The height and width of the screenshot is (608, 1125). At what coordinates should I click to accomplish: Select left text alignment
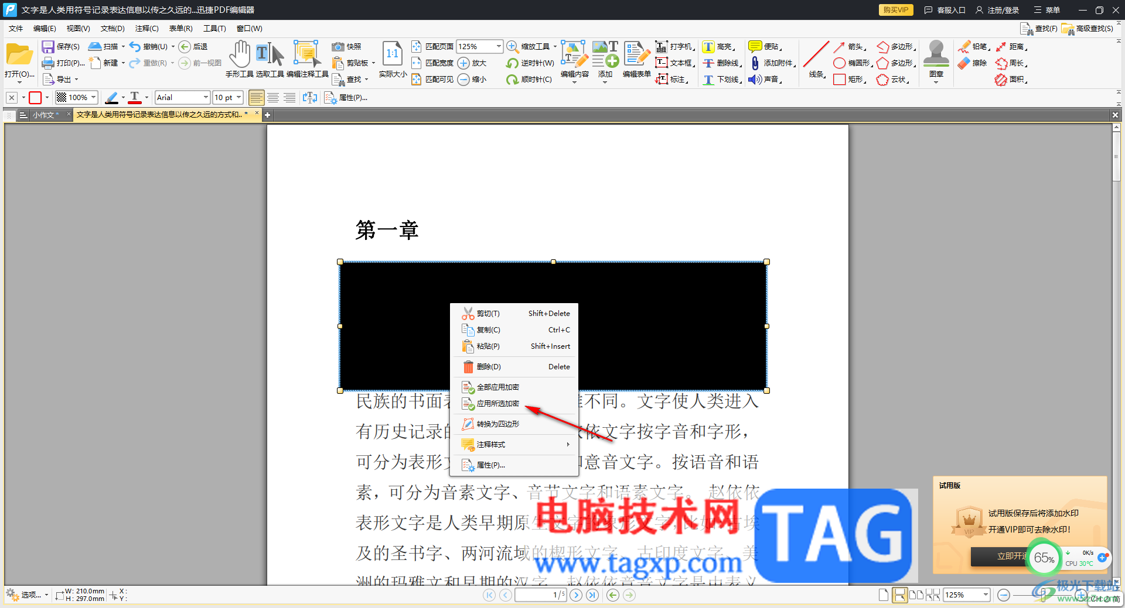coord(256,98)
